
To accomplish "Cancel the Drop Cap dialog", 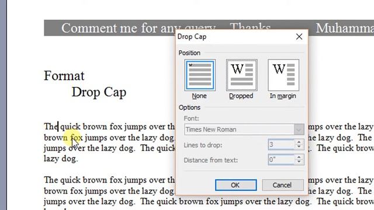I will click(x=283, y=185).
